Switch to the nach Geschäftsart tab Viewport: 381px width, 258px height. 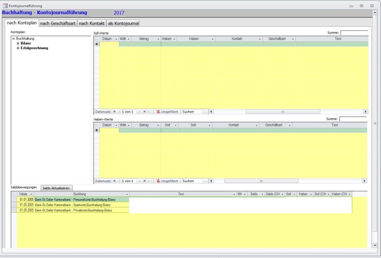(x=58, y=23)
